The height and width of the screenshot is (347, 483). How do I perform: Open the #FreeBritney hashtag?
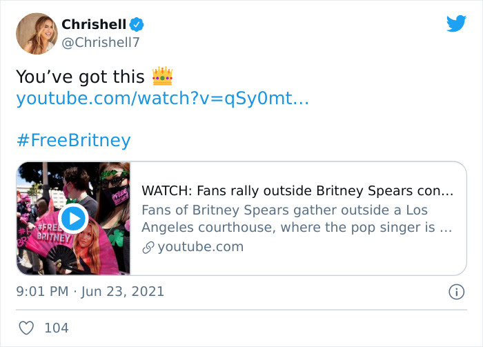[x=74, y=141]
